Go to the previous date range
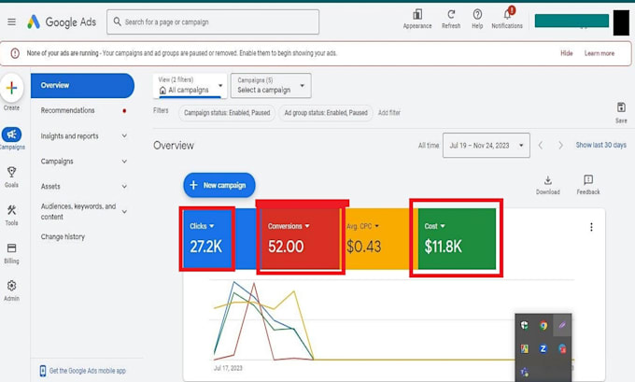The height and width of the screenshot is (382, 635). tap(541, 145)
